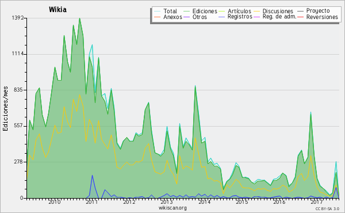345x213 pixels.
Task: Click the 2012 x-axis label
Action: click(129, 202)
